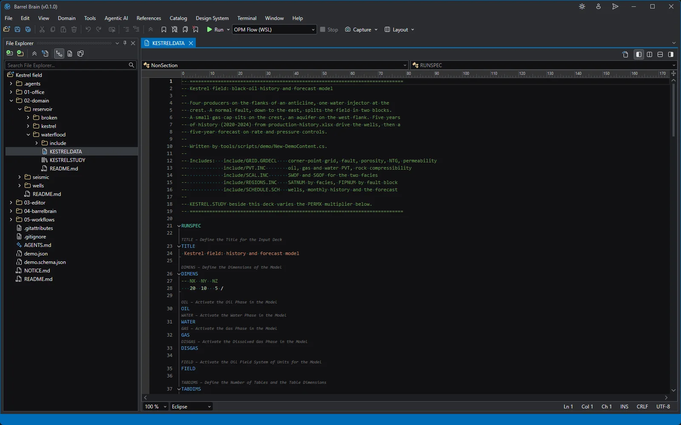Create a new file in File Explorer
The image size is (681, 425).
point(9,54)
